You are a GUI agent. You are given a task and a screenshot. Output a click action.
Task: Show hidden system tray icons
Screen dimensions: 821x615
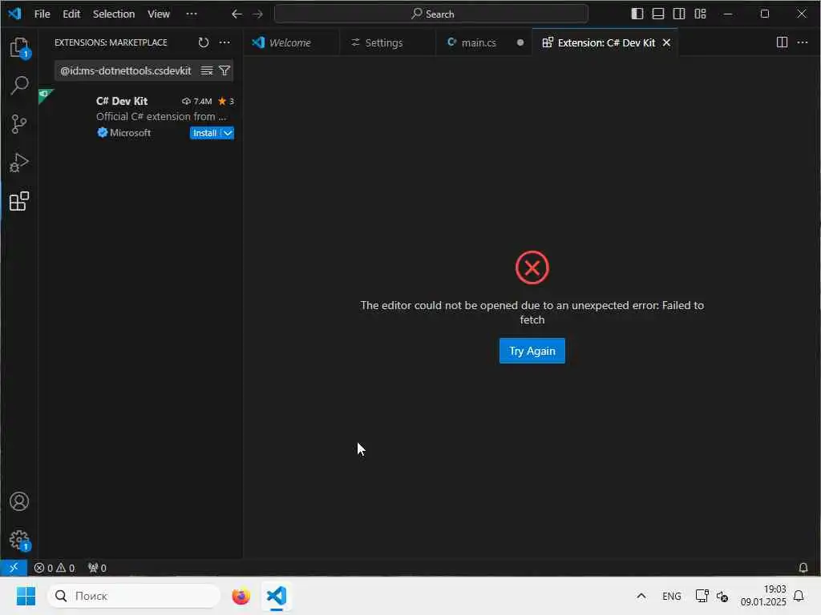pos(641,596)
